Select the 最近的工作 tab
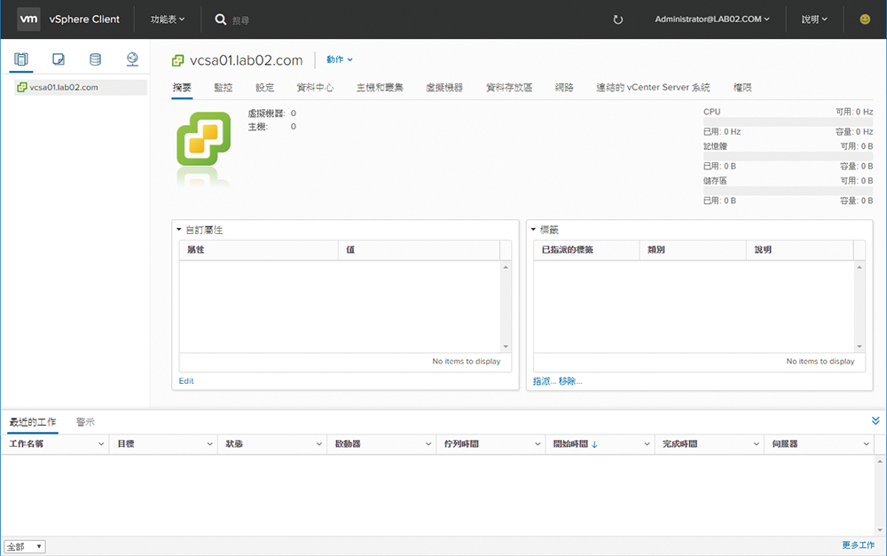Image resolution: width=887 pixels, height=556 pixels. point(33,422)
